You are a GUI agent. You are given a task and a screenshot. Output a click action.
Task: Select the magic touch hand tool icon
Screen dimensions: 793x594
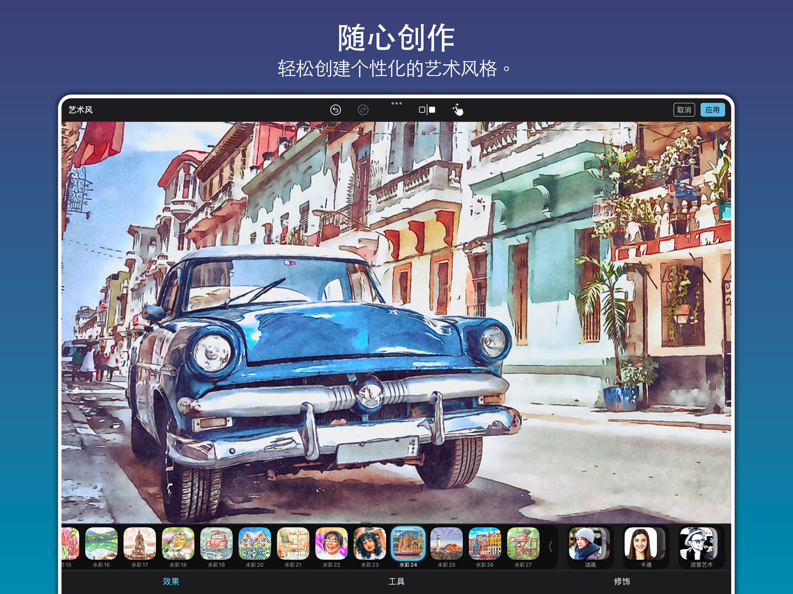pyautogui.click(x=458, y=110)
